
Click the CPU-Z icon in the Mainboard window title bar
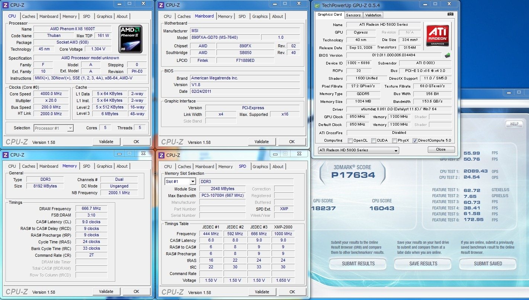(161, 5)
